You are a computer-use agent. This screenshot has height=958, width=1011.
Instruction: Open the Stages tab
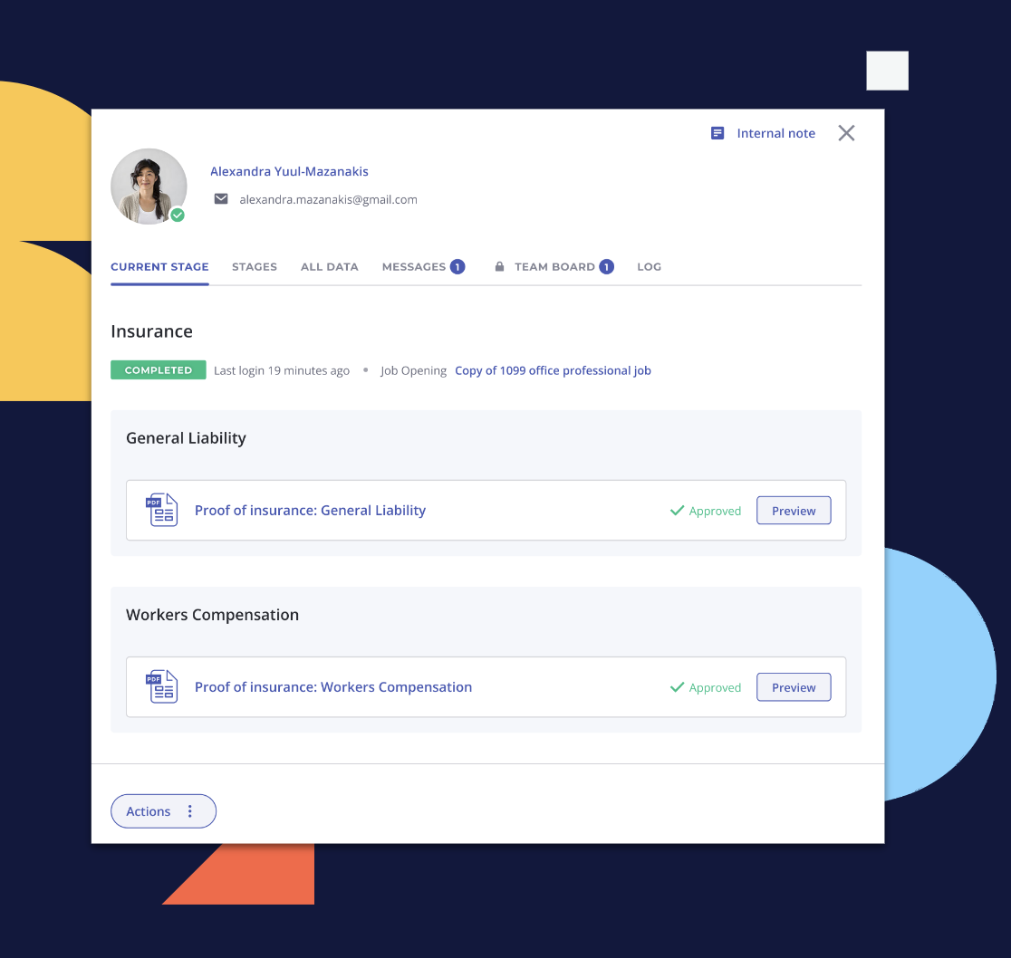pyautogui.click(x=254, y=267)
